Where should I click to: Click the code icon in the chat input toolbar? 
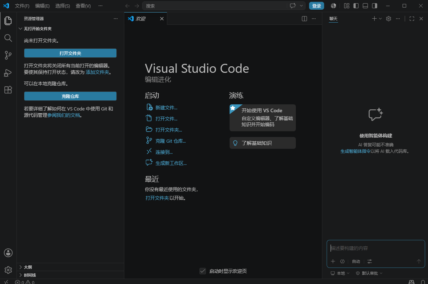342,261
